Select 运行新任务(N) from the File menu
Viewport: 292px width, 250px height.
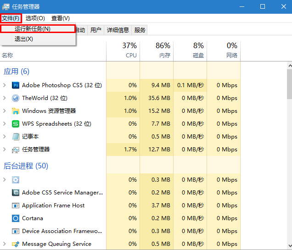(33, 29)
